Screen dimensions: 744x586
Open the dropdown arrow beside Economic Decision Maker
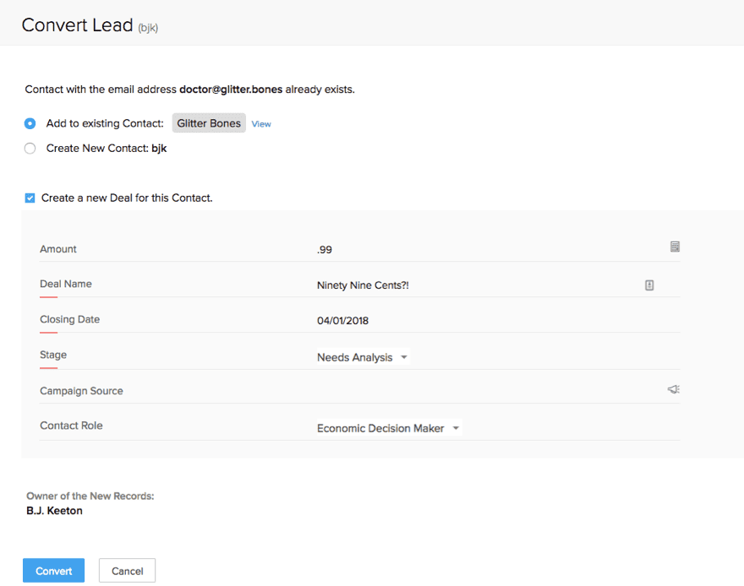click(456, 428)
